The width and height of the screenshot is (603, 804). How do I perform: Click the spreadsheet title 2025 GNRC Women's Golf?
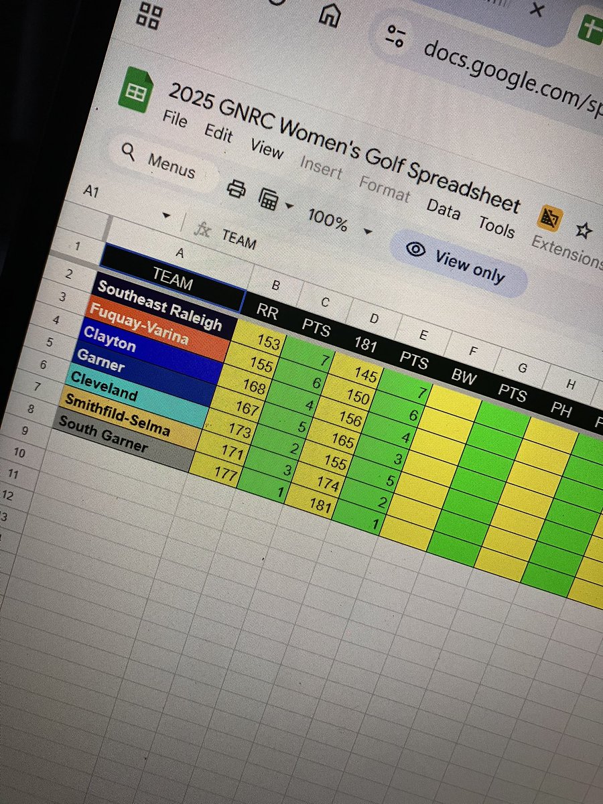[344, 147]
